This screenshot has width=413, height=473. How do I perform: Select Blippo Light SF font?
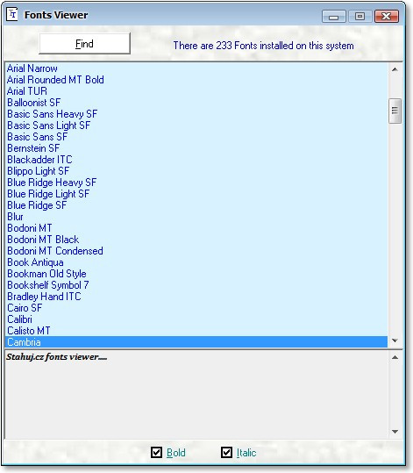click(x=196, y=171)
